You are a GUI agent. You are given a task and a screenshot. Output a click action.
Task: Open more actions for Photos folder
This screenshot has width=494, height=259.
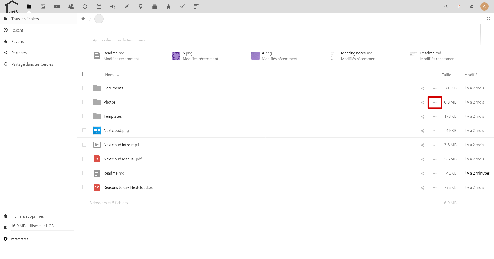pyautogui.click(x=435, y=103)
